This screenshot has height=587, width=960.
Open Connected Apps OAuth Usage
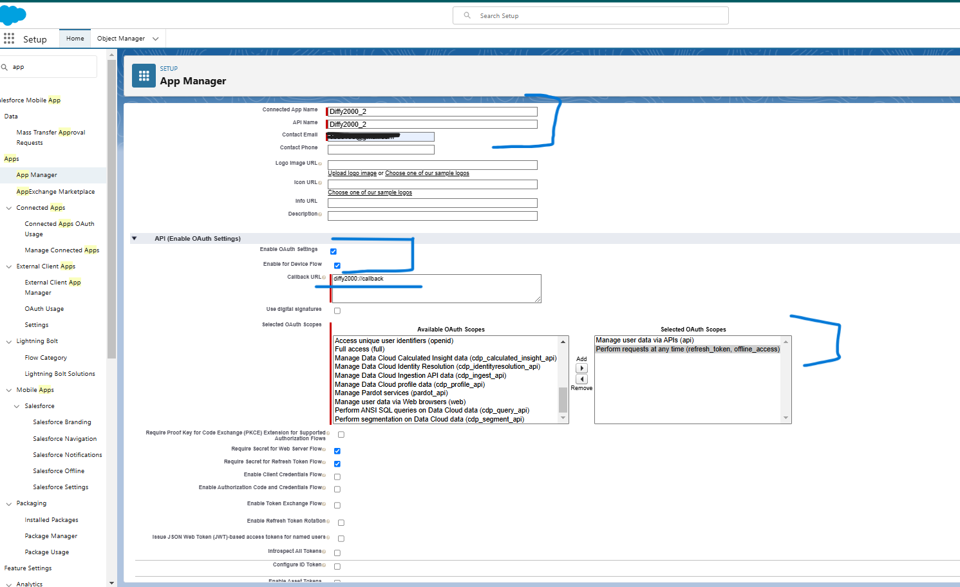[x=59, y=229]
